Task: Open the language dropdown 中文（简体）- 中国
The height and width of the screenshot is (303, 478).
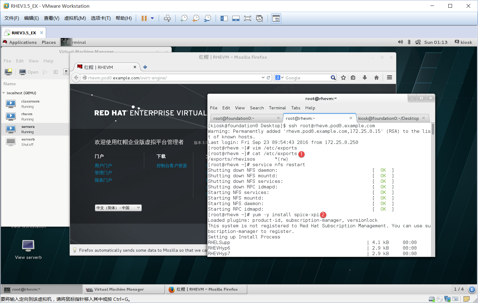Action: [118, 208]
